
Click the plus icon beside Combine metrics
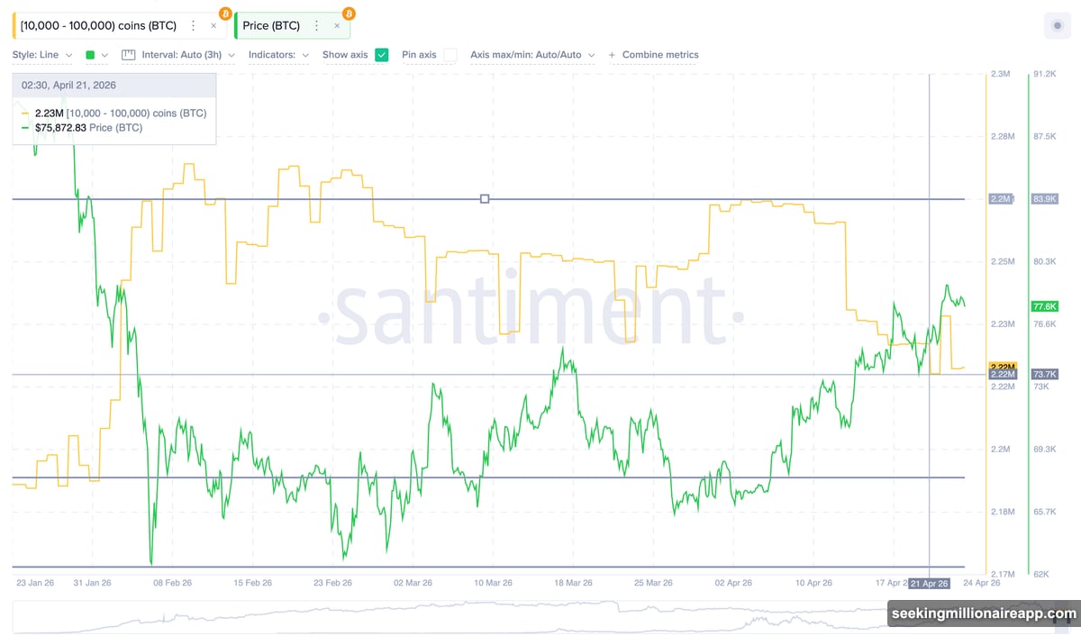613,55
